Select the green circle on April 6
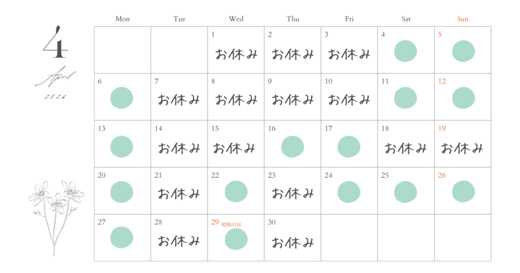520x273 pixels. click(x=122, y=97)
